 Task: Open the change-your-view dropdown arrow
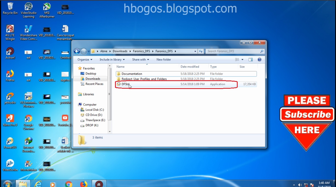click(x=242, y=59)
